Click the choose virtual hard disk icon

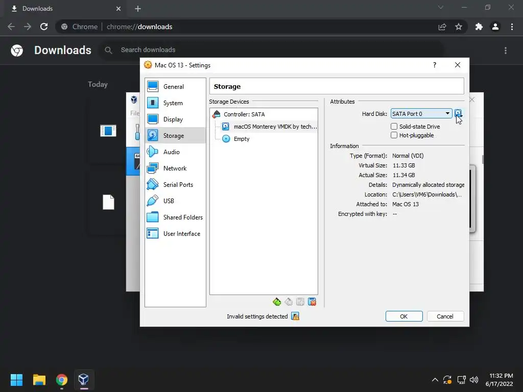point(458,114)
